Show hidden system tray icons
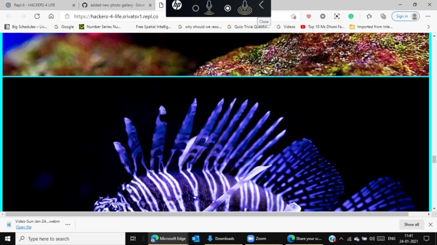 pyautogui.click(x=341, y=239)
